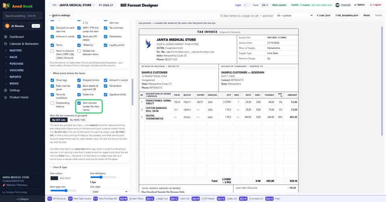Click the store logo in the invoice preview
Image resolution: width=386 pixels, height=202 pixels.
click(x=148, y=43)
